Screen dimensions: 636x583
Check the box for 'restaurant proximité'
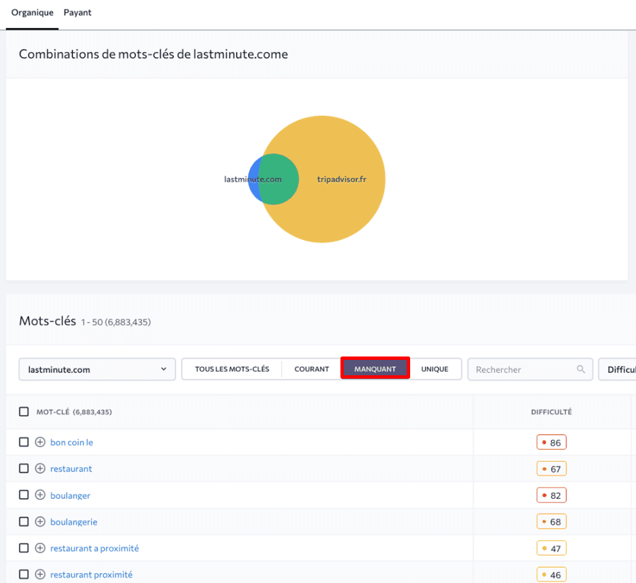click(x=24, y=574)
